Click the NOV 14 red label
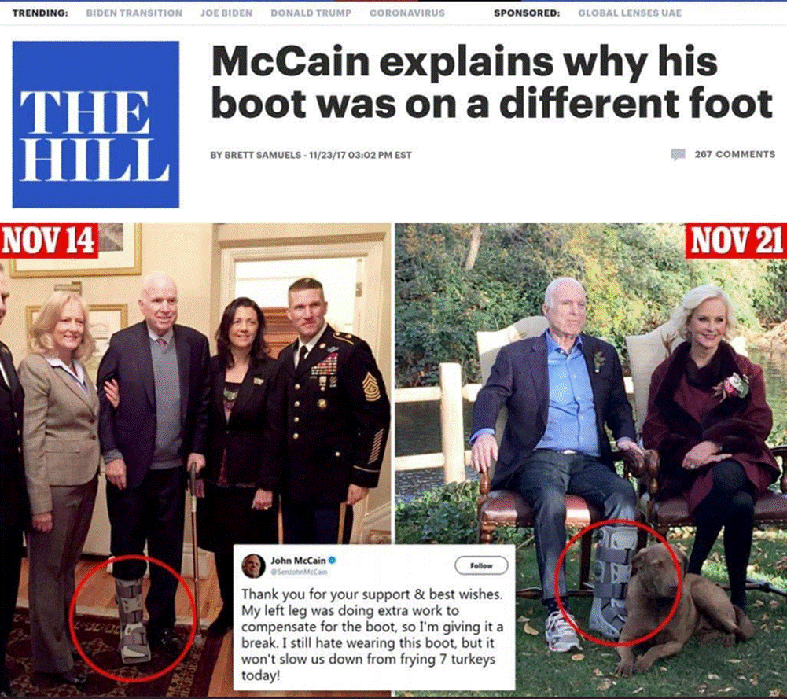Viewport: 787px width, 699px height. pyautogui.click(x=49, y=241)
